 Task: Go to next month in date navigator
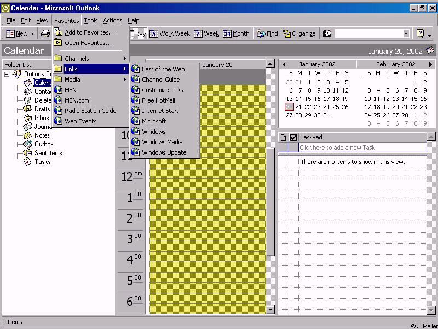point(430,65)
